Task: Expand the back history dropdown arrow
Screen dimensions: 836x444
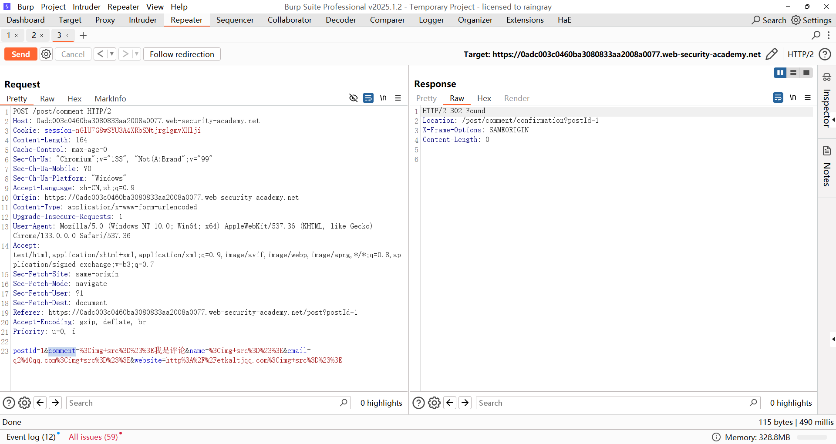Action: tap(112, 54)
